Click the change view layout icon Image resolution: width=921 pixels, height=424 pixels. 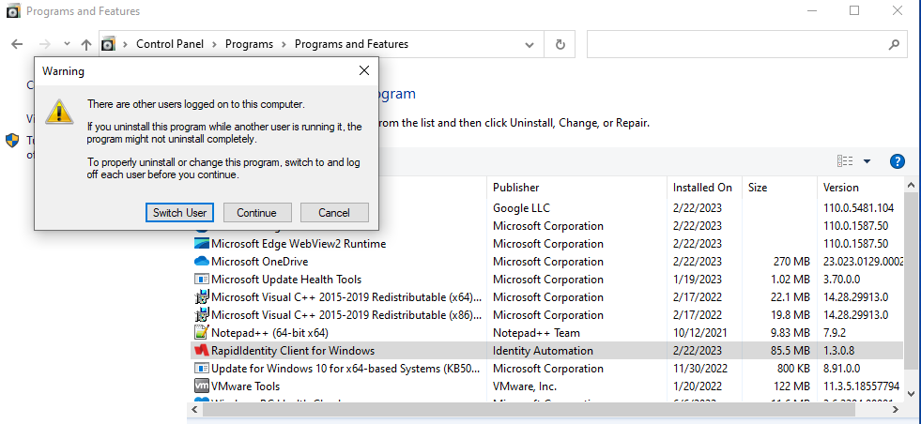pyautogui.click(x=845, y=161)
